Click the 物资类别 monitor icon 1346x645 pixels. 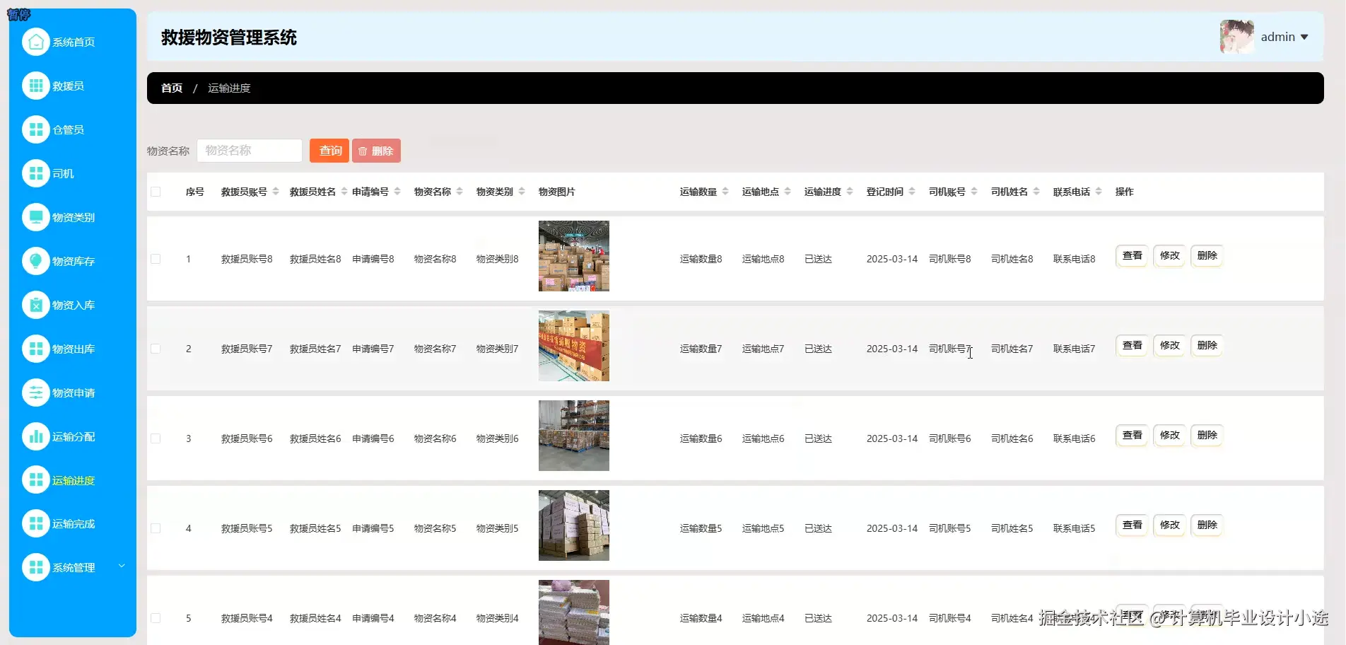pos(36,217)
